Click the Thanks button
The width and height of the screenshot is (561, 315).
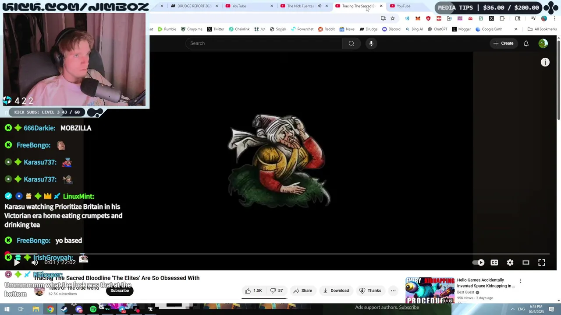(370, 290)
